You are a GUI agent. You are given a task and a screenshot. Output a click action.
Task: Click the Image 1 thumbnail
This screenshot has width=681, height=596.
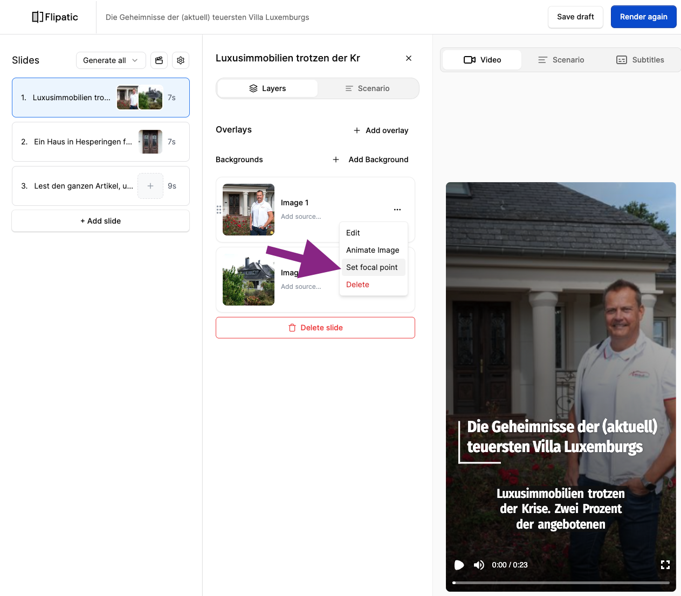[x=249, y=210]
